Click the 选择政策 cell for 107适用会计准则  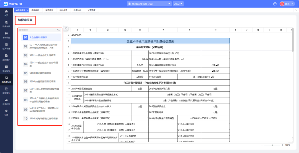(140, 71)
